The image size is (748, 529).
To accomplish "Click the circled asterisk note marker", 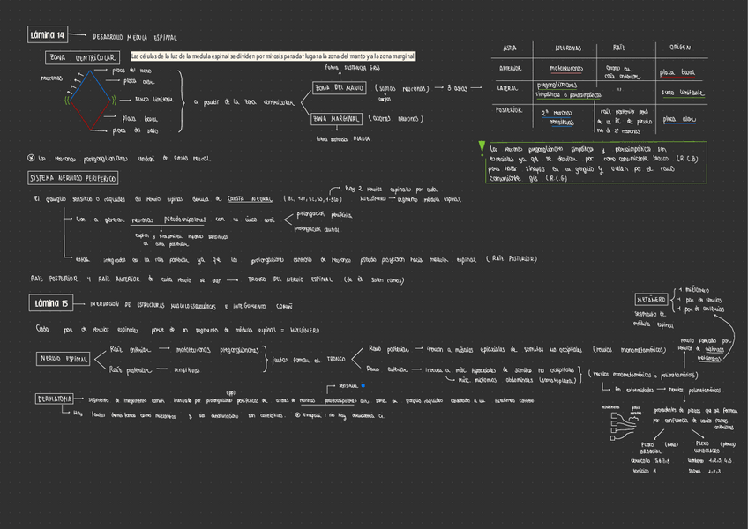I will pyautogui.click(x=33, y=158).
